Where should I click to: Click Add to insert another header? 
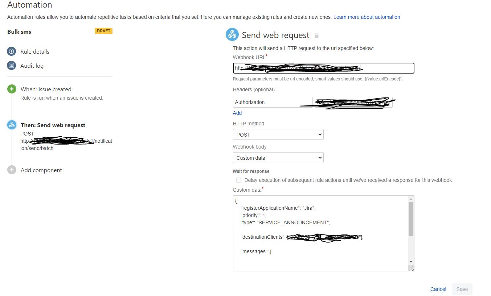point(237,113)
